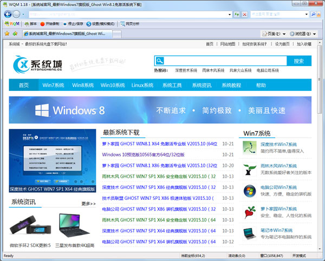Expand the address bar URL dropdown
This screenshot has width=325, height=261.
230,14
